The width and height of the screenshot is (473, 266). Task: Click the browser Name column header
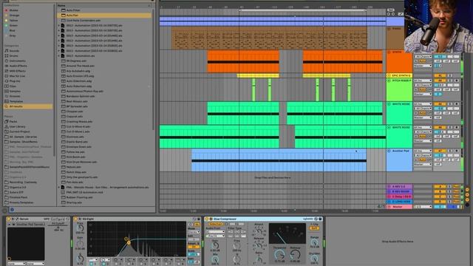pyautogui.click(x=61, y=5)
